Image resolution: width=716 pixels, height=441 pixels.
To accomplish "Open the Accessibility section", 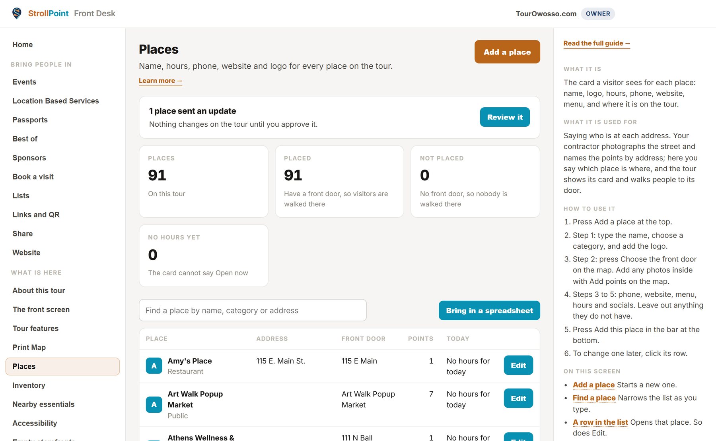I will tap(35, 423).
